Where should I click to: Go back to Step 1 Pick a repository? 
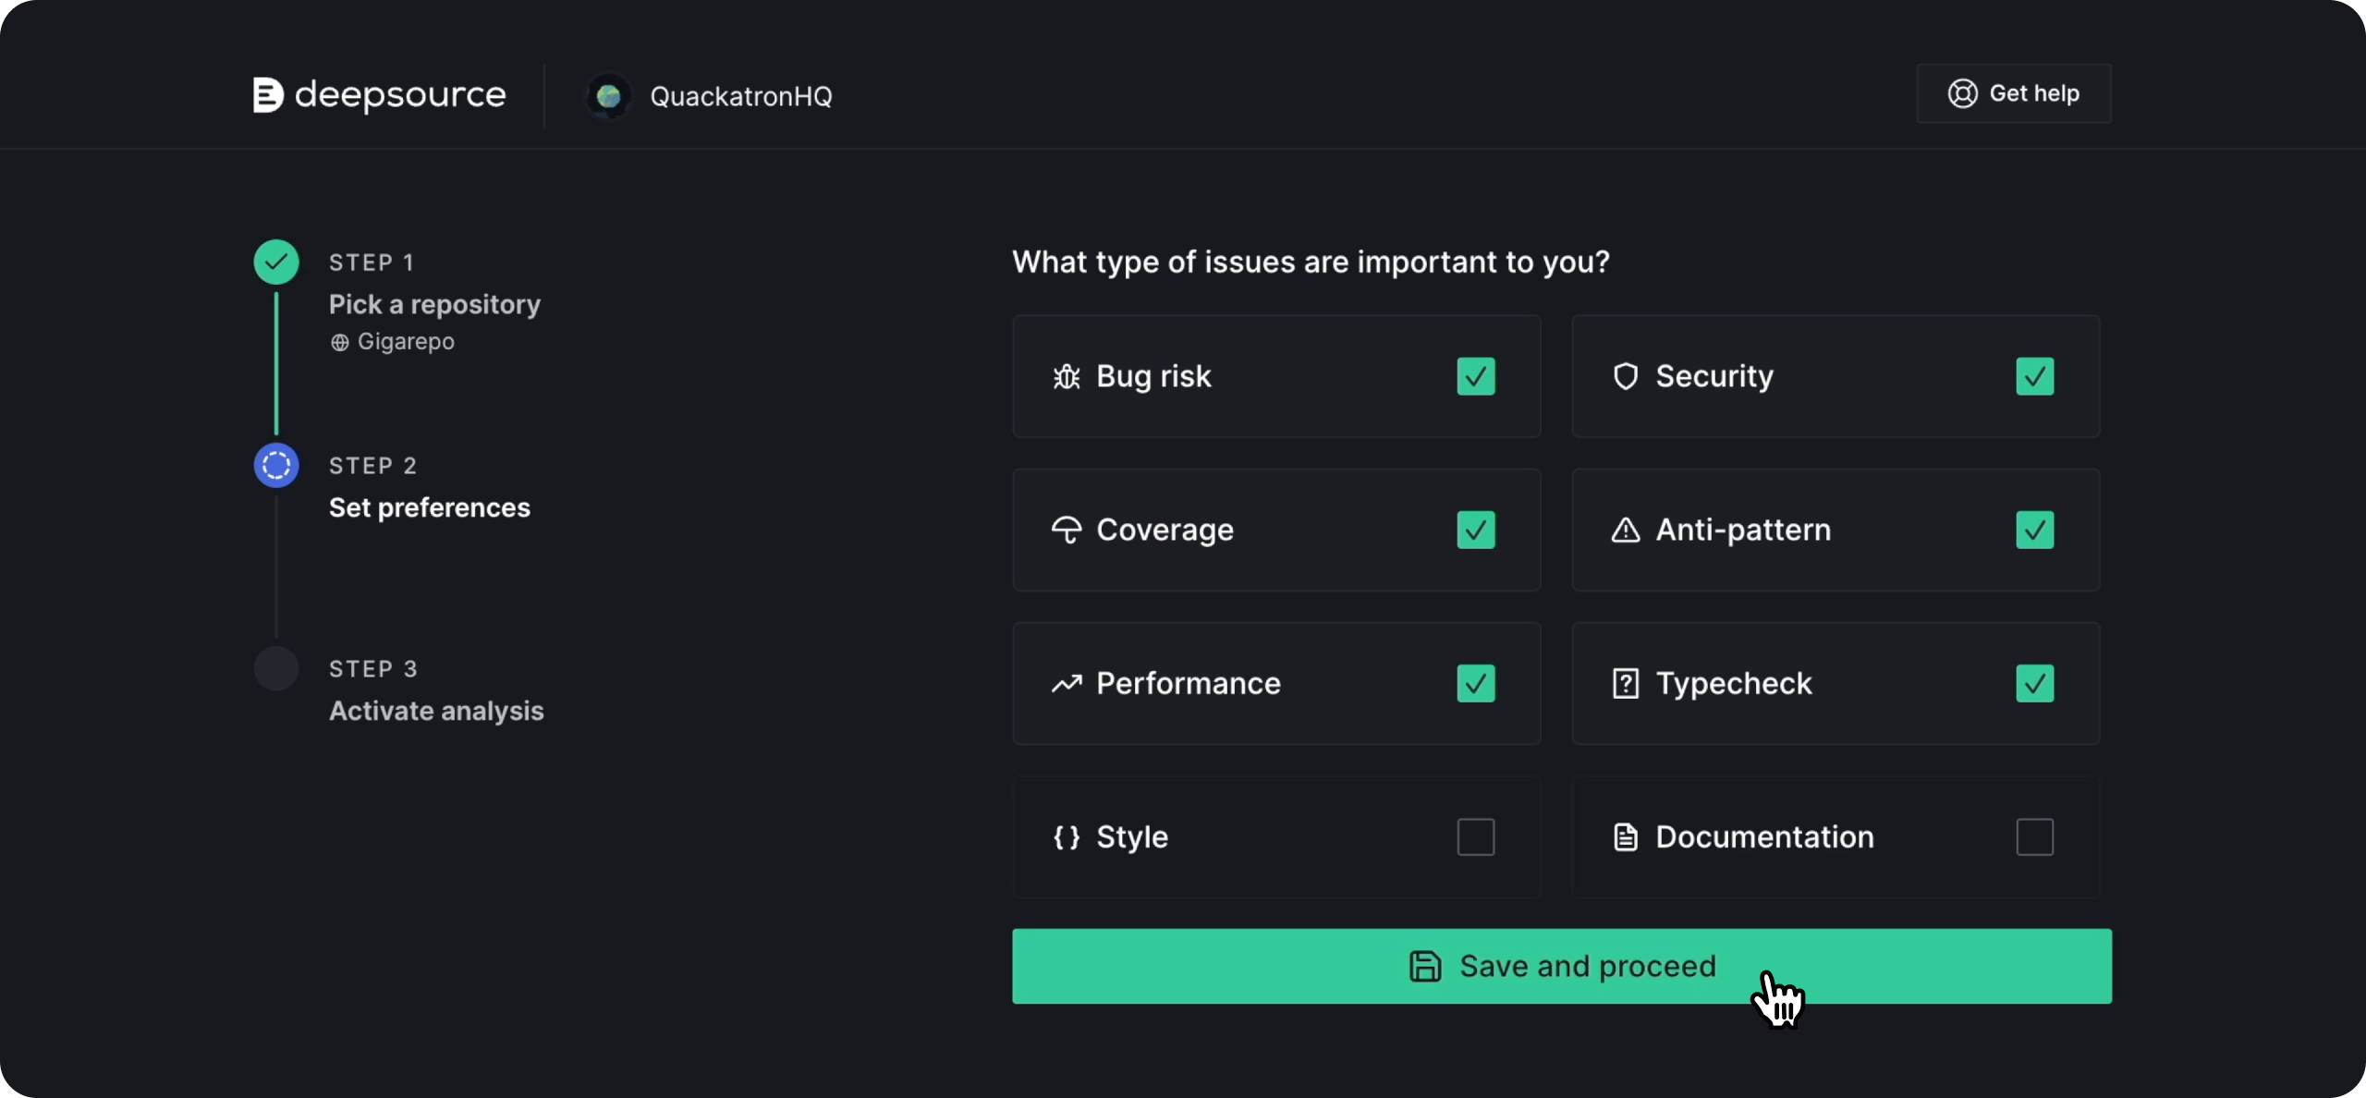(x=434, y=304)
